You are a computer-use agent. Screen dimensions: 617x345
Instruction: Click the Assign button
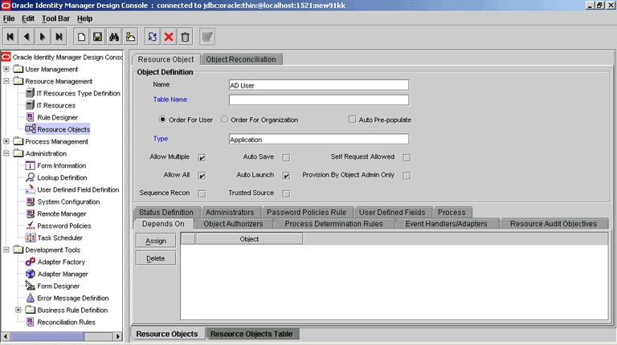click(156, 241)
